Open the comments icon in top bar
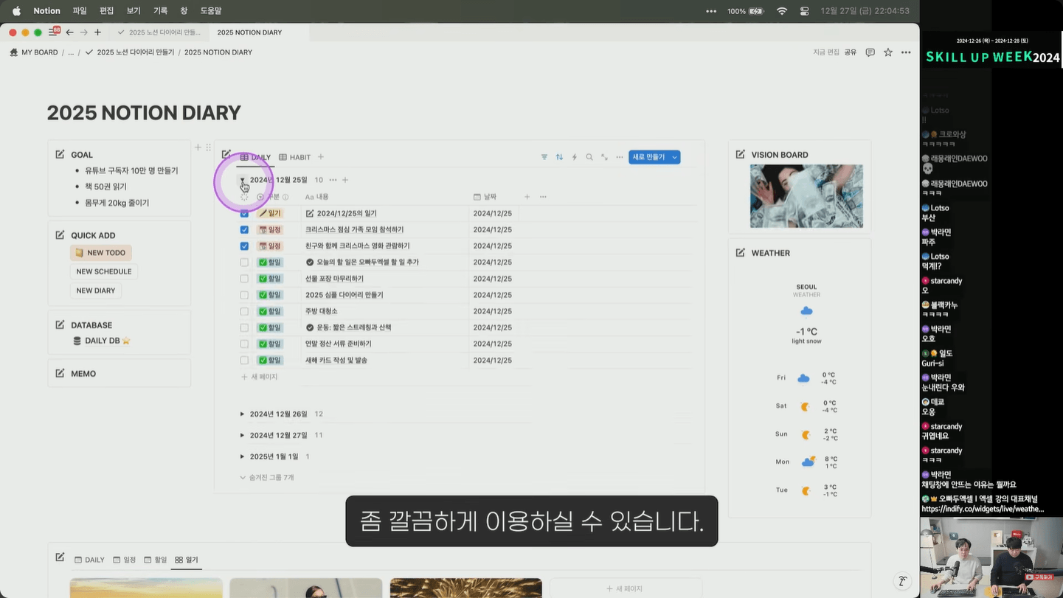Image resolution: width=1063 pixels, height=598 pixels. pos(870,52)
